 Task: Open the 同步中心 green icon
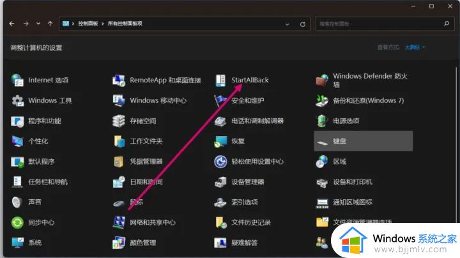click(17, 222)
